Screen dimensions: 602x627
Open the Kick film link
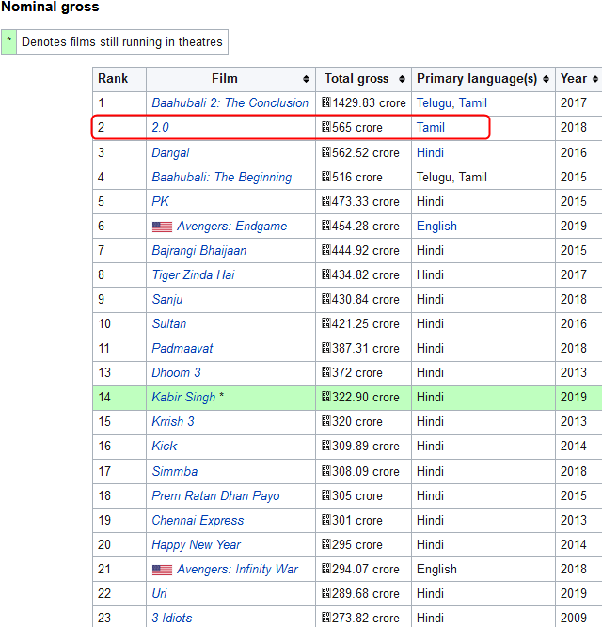[165, 446]
